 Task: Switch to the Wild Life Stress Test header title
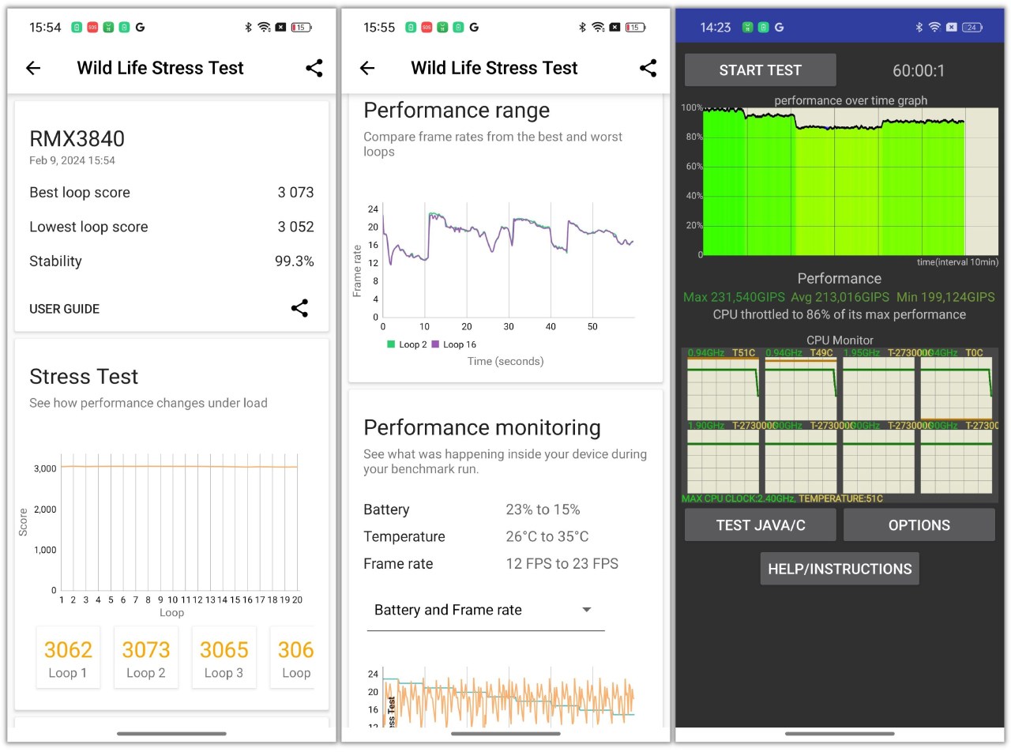click(160, 68)
